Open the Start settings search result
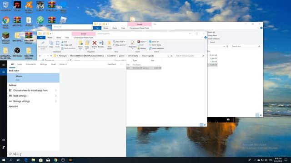This screenshot has height=163, width=291. tap(33, 96)
